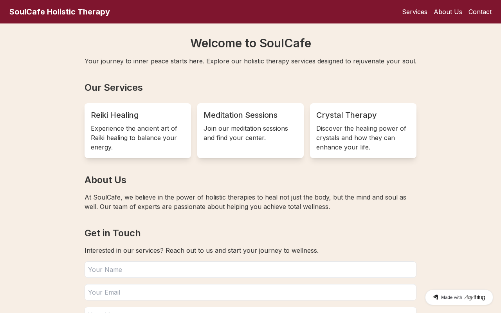
Task: Click the Meditation Sessions card title
Action: click(x=240, y=115)
